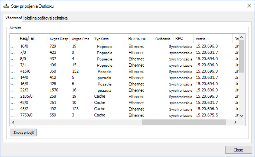Click Cache in the 2105/0 row

pos(100,96)
